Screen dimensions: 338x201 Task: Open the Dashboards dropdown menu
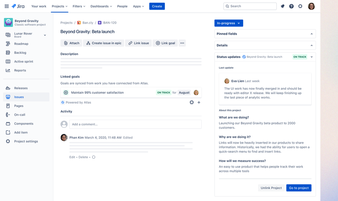point(101,6)
